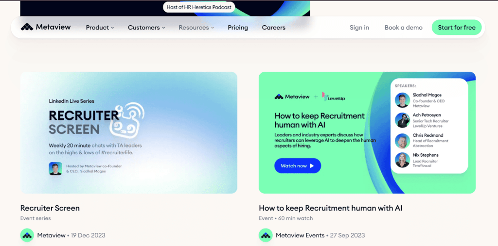Click the Metaview logo in the navbar
Viewport: 498px width, 246px height.
pyautogui.click(x=46, y=27)
